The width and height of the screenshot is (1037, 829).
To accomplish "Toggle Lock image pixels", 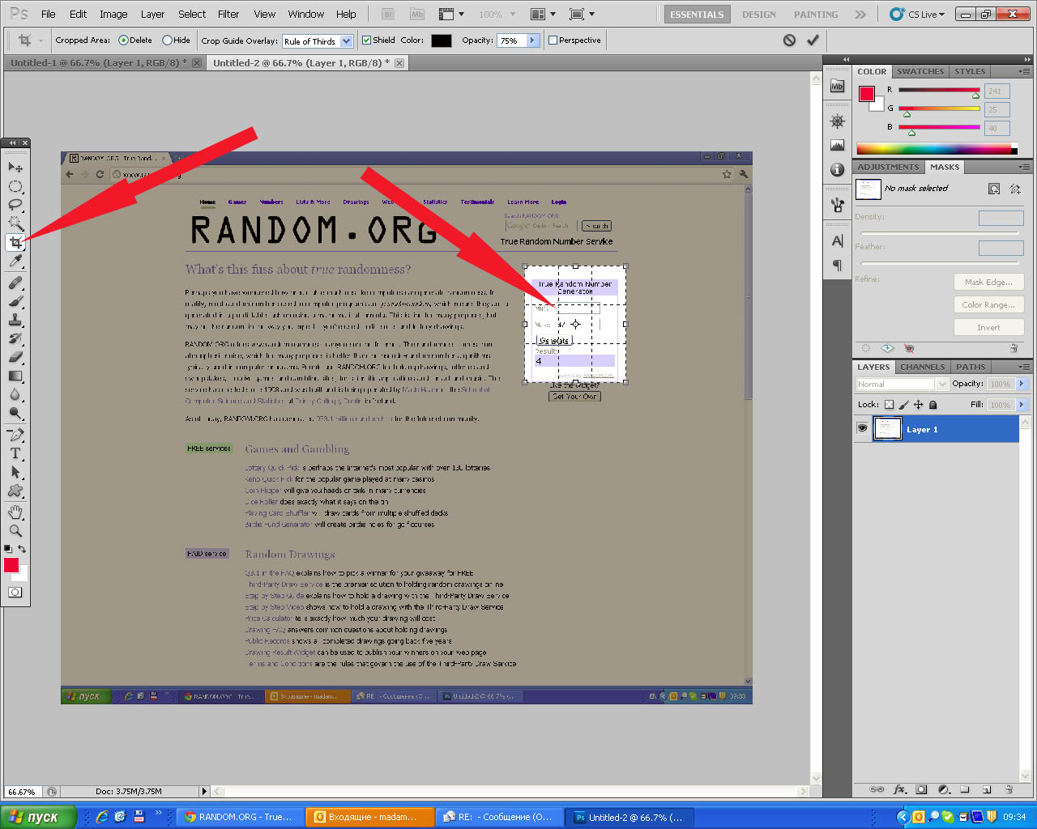I will (903, 405).
